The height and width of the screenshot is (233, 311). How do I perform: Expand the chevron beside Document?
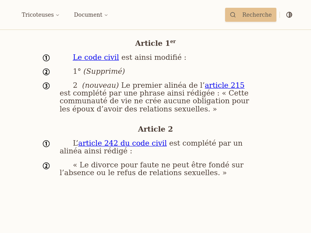coord(106,15)
